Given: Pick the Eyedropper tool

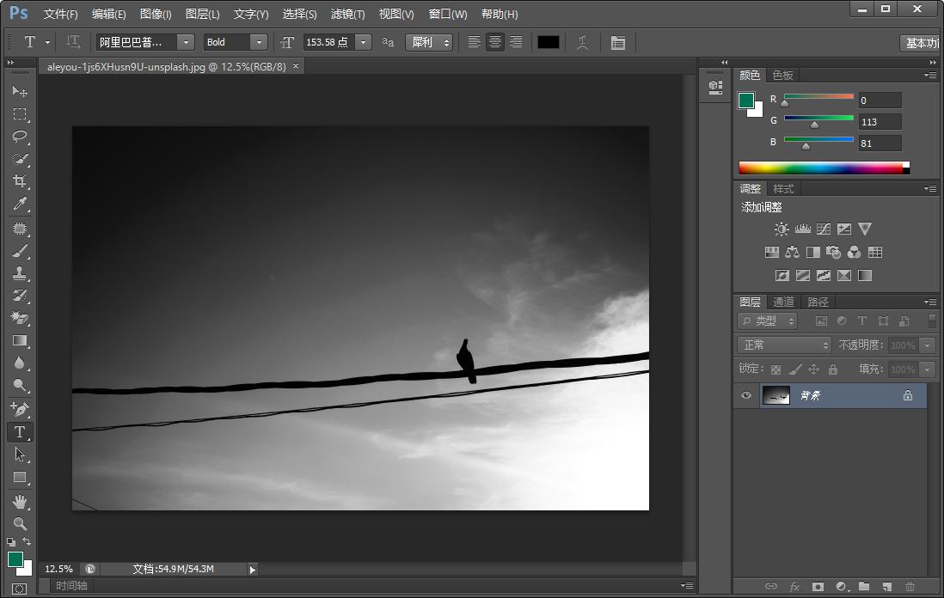Looking at the screenshot, I should tap(20, 204).
